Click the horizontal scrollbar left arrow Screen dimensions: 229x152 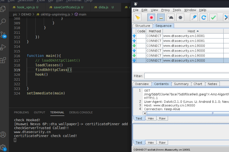[145, 113]
